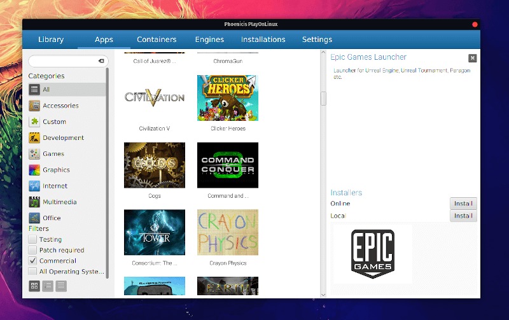Enable the Testing filter checkbox
The height and width of the screenshot is (320, 509).
coord(32,239)
